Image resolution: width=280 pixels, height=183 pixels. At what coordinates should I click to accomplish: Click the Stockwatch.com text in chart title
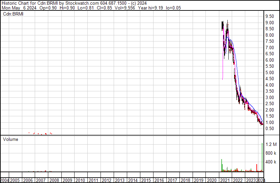(82, 3)
